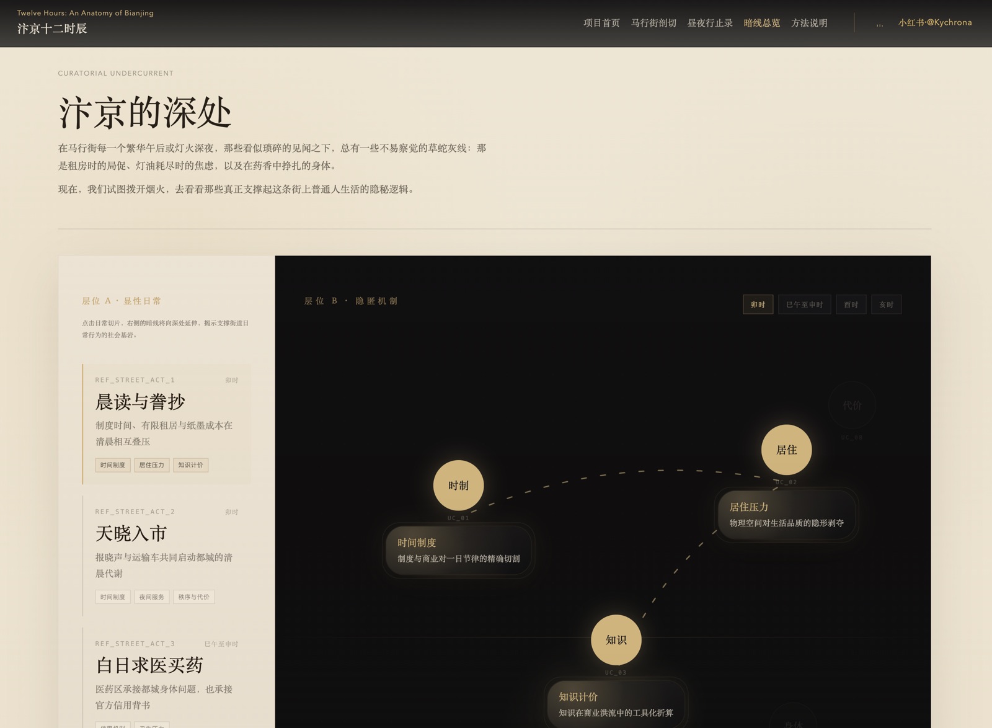Select the 亥时 time filter
The height and width of the screenshot is (728, 992).
886,304
